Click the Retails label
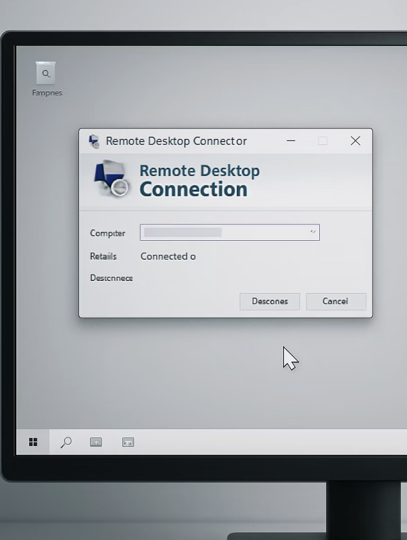407x540 pixels. coord(103,256)
